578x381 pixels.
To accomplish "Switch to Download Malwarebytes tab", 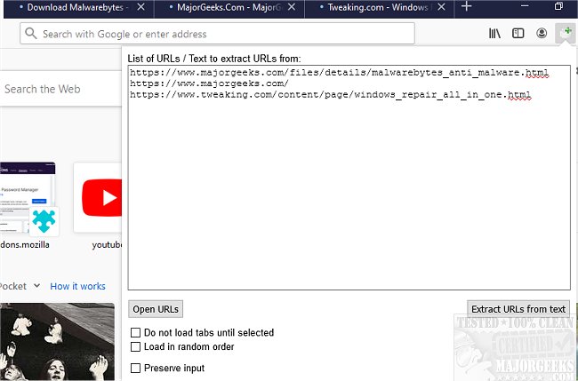I will point(79,8).
